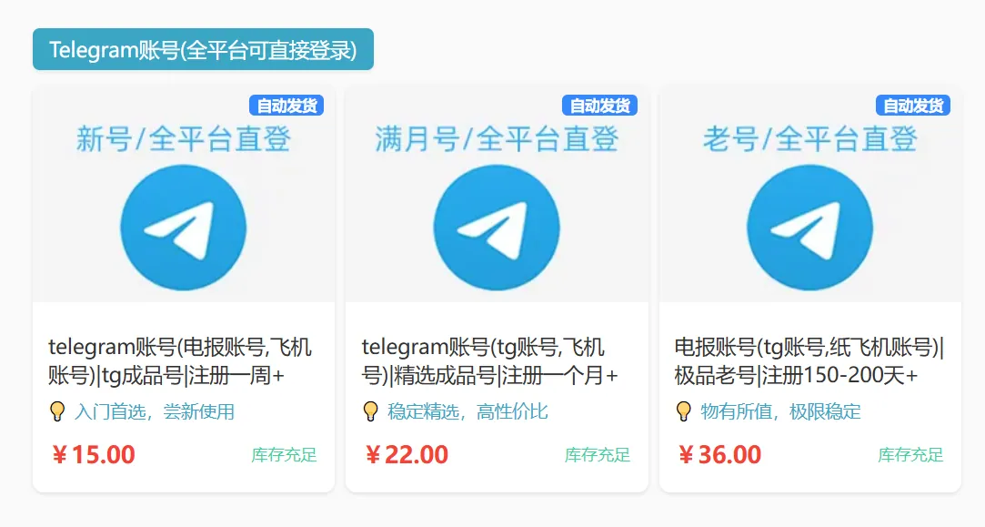Screen dimensions: 985x527
Task: Click the ¥22.00 price
Action: pos(407,454)
